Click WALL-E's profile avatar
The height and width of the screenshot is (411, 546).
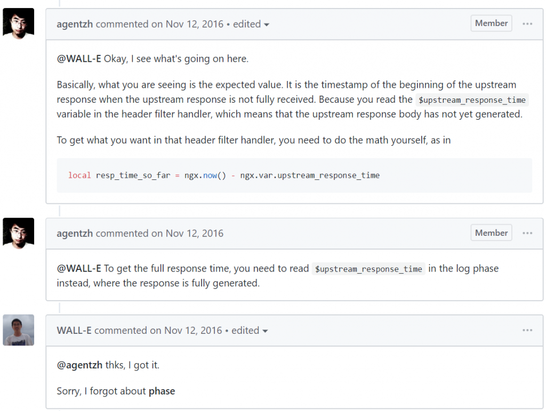click(x=19, y=330)
